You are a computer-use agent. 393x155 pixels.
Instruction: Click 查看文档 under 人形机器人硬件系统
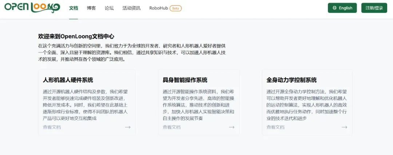pyautogui.click(x=52, y=127)
